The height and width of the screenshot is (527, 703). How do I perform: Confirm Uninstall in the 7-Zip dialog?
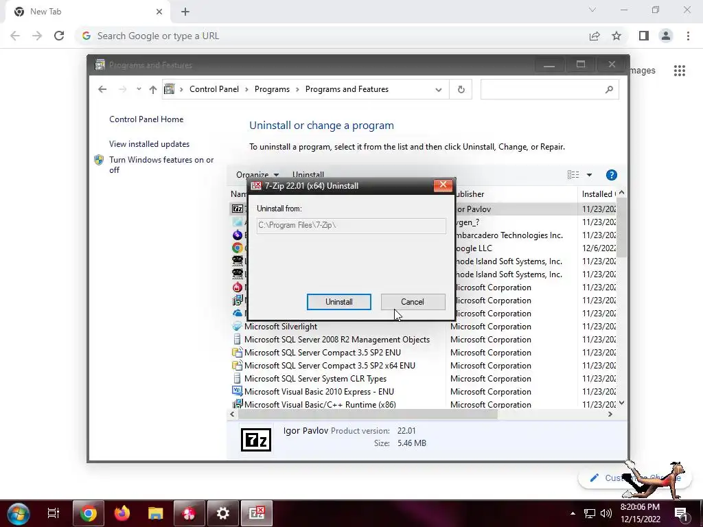point(338,302)
